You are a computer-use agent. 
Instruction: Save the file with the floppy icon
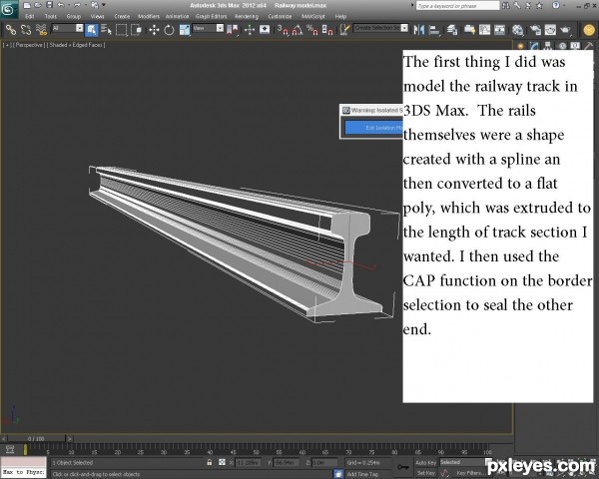49,5
